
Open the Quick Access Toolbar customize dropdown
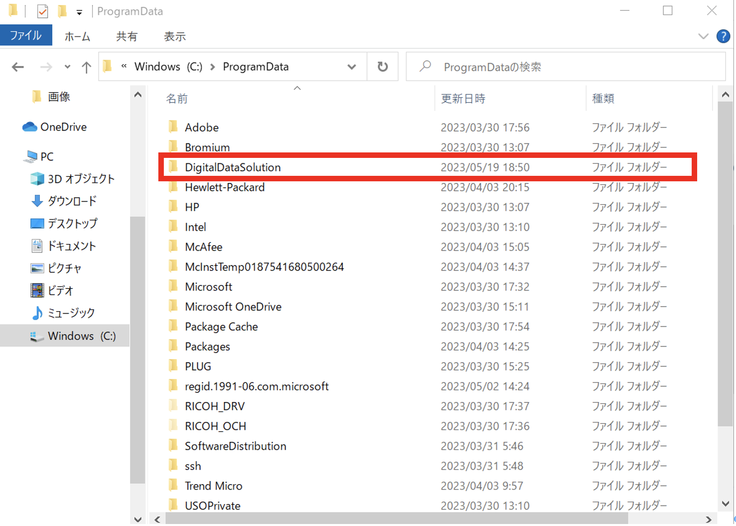79,12
